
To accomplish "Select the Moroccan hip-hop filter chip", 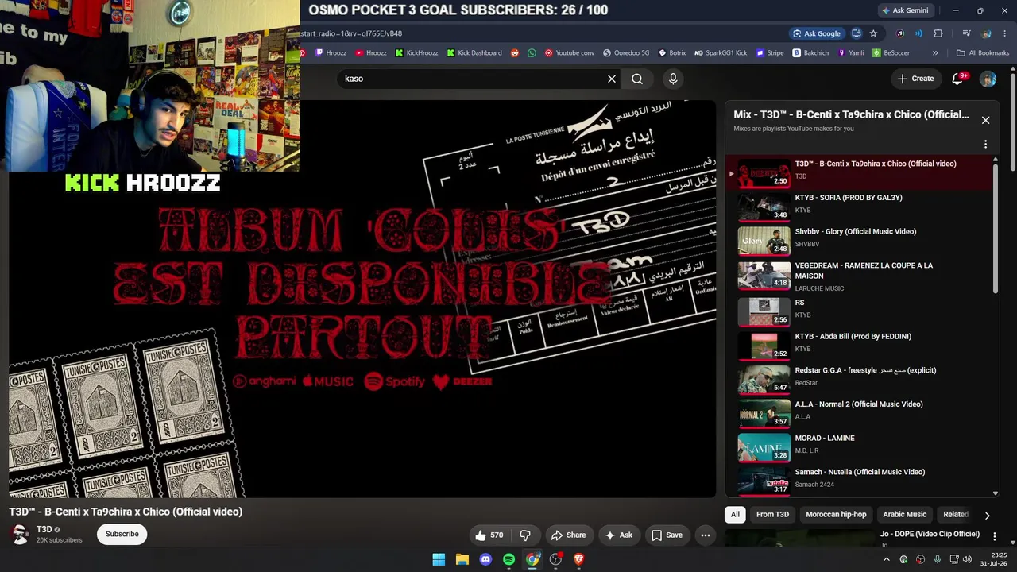I will pos(836,515).
